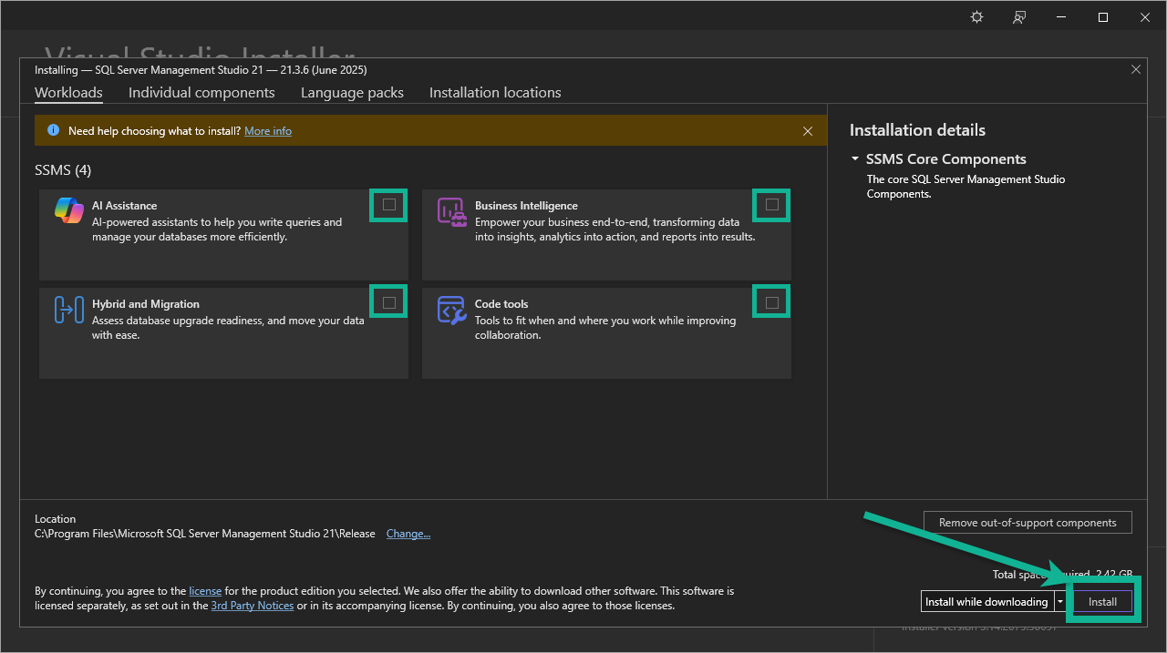Maximize the Visual Studio Installer window
The image size is (1167, 653).
click(x=1103, y=17)
